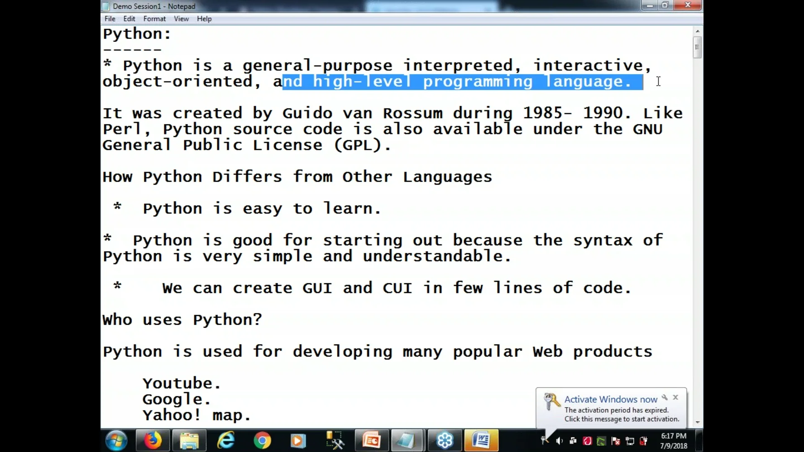Click the green screen-capture tray icon
Image resolution: width=804 pixels, height=452 pixels.
coord(601,441)
